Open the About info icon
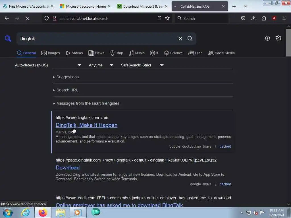Viewport: 291px width, 218px height. (x=267, y=38)
